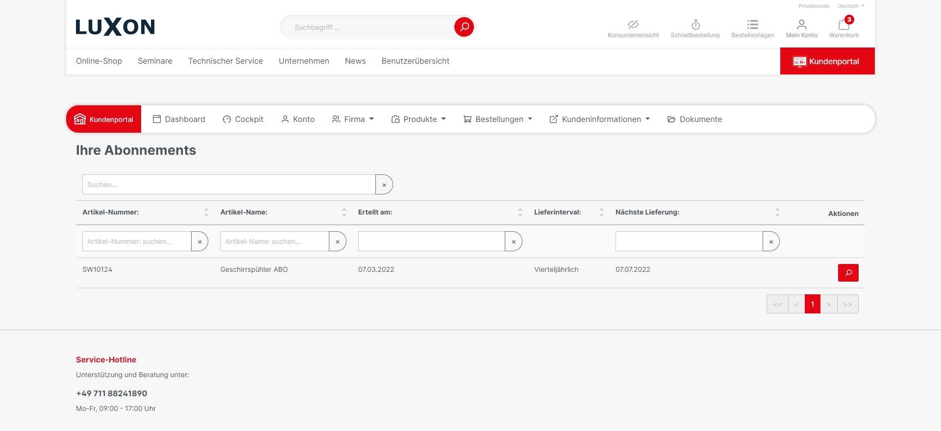Open the Deutsch language dropdown
Screen dimensions: 941x431
(850, 6)
